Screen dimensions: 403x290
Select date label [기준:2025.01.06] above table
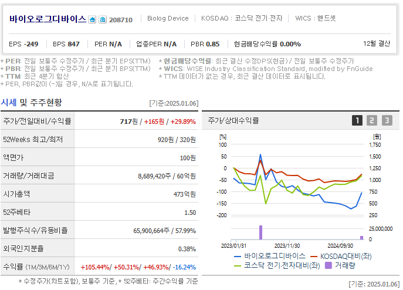coord(174,103)
